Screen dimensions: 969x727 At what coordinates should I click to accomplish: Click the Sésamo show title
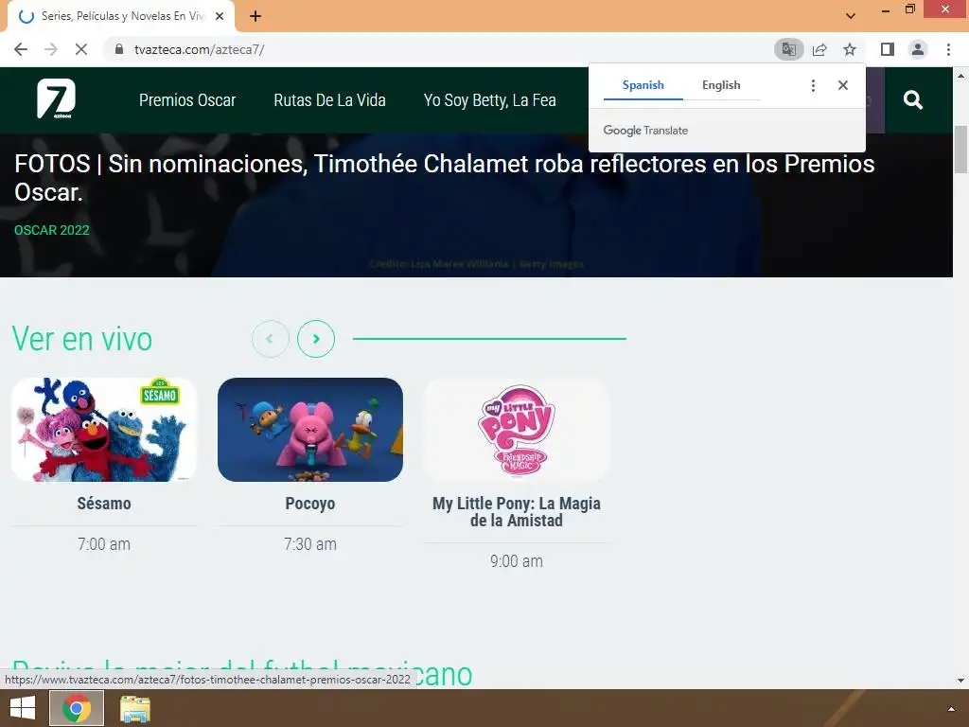coord(104,504)
